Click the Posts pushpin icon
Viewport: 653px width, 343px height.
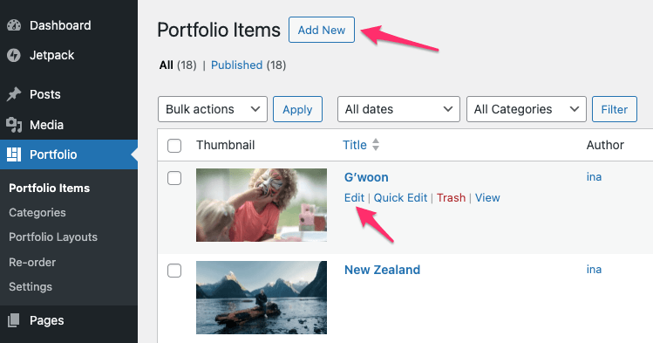pos(14,94)
